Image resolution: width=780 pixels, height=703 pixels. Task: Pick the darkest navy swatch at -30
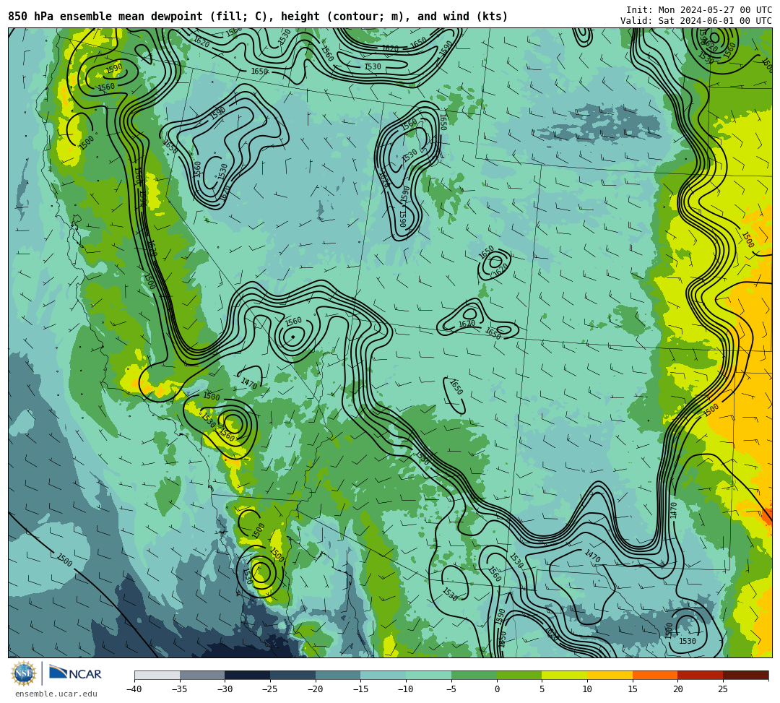[x=248, y=675]
